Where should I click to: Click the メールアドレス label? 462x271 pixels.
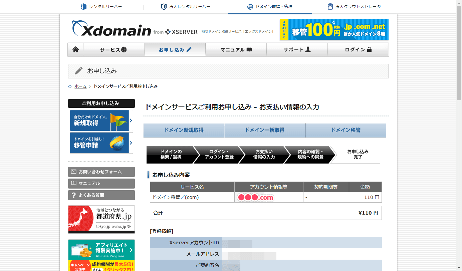[x=203, y=254]
